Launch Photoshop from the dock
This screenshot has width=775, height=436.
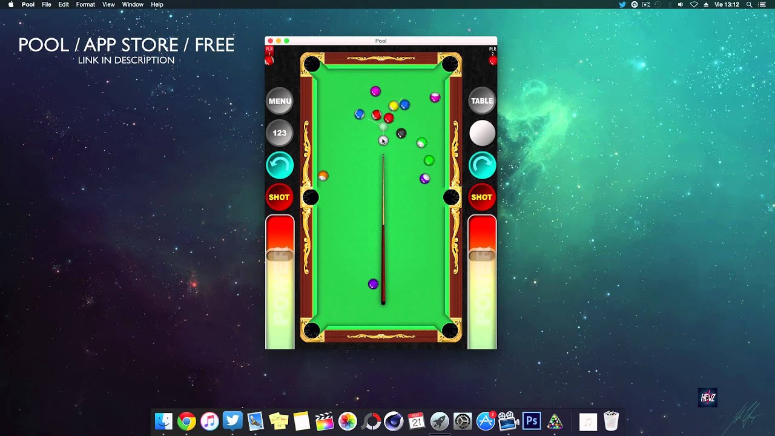coord(532,421)
